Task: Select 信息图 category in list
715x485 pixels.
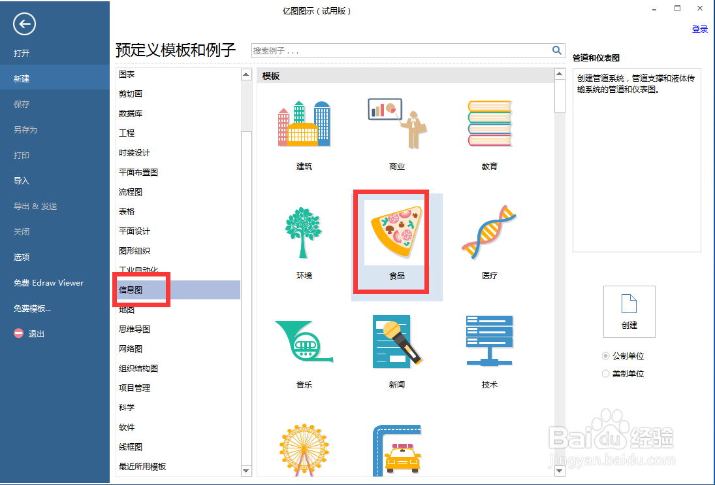Action: 178,290
